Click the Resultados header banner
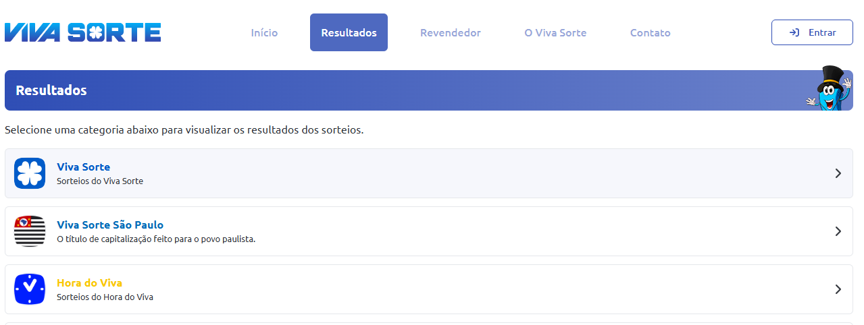 (429, 90)
